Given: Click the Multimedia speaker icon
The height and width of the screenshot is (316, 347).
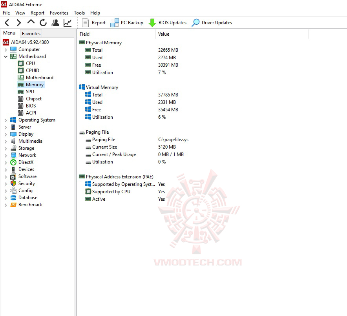Looking at the screenshot, I should coord(13,141).
